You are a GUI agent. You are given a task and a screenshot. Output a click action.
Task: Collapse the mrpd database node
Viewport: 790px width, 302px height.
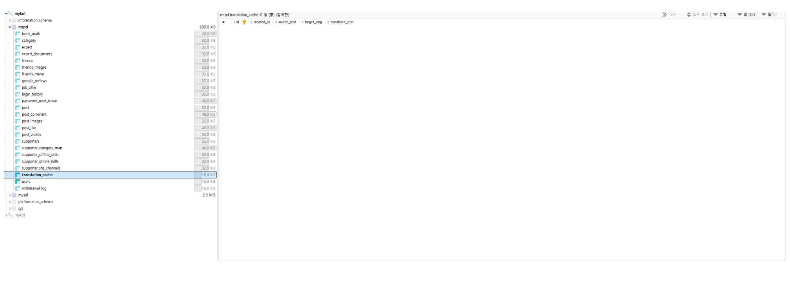10,27
